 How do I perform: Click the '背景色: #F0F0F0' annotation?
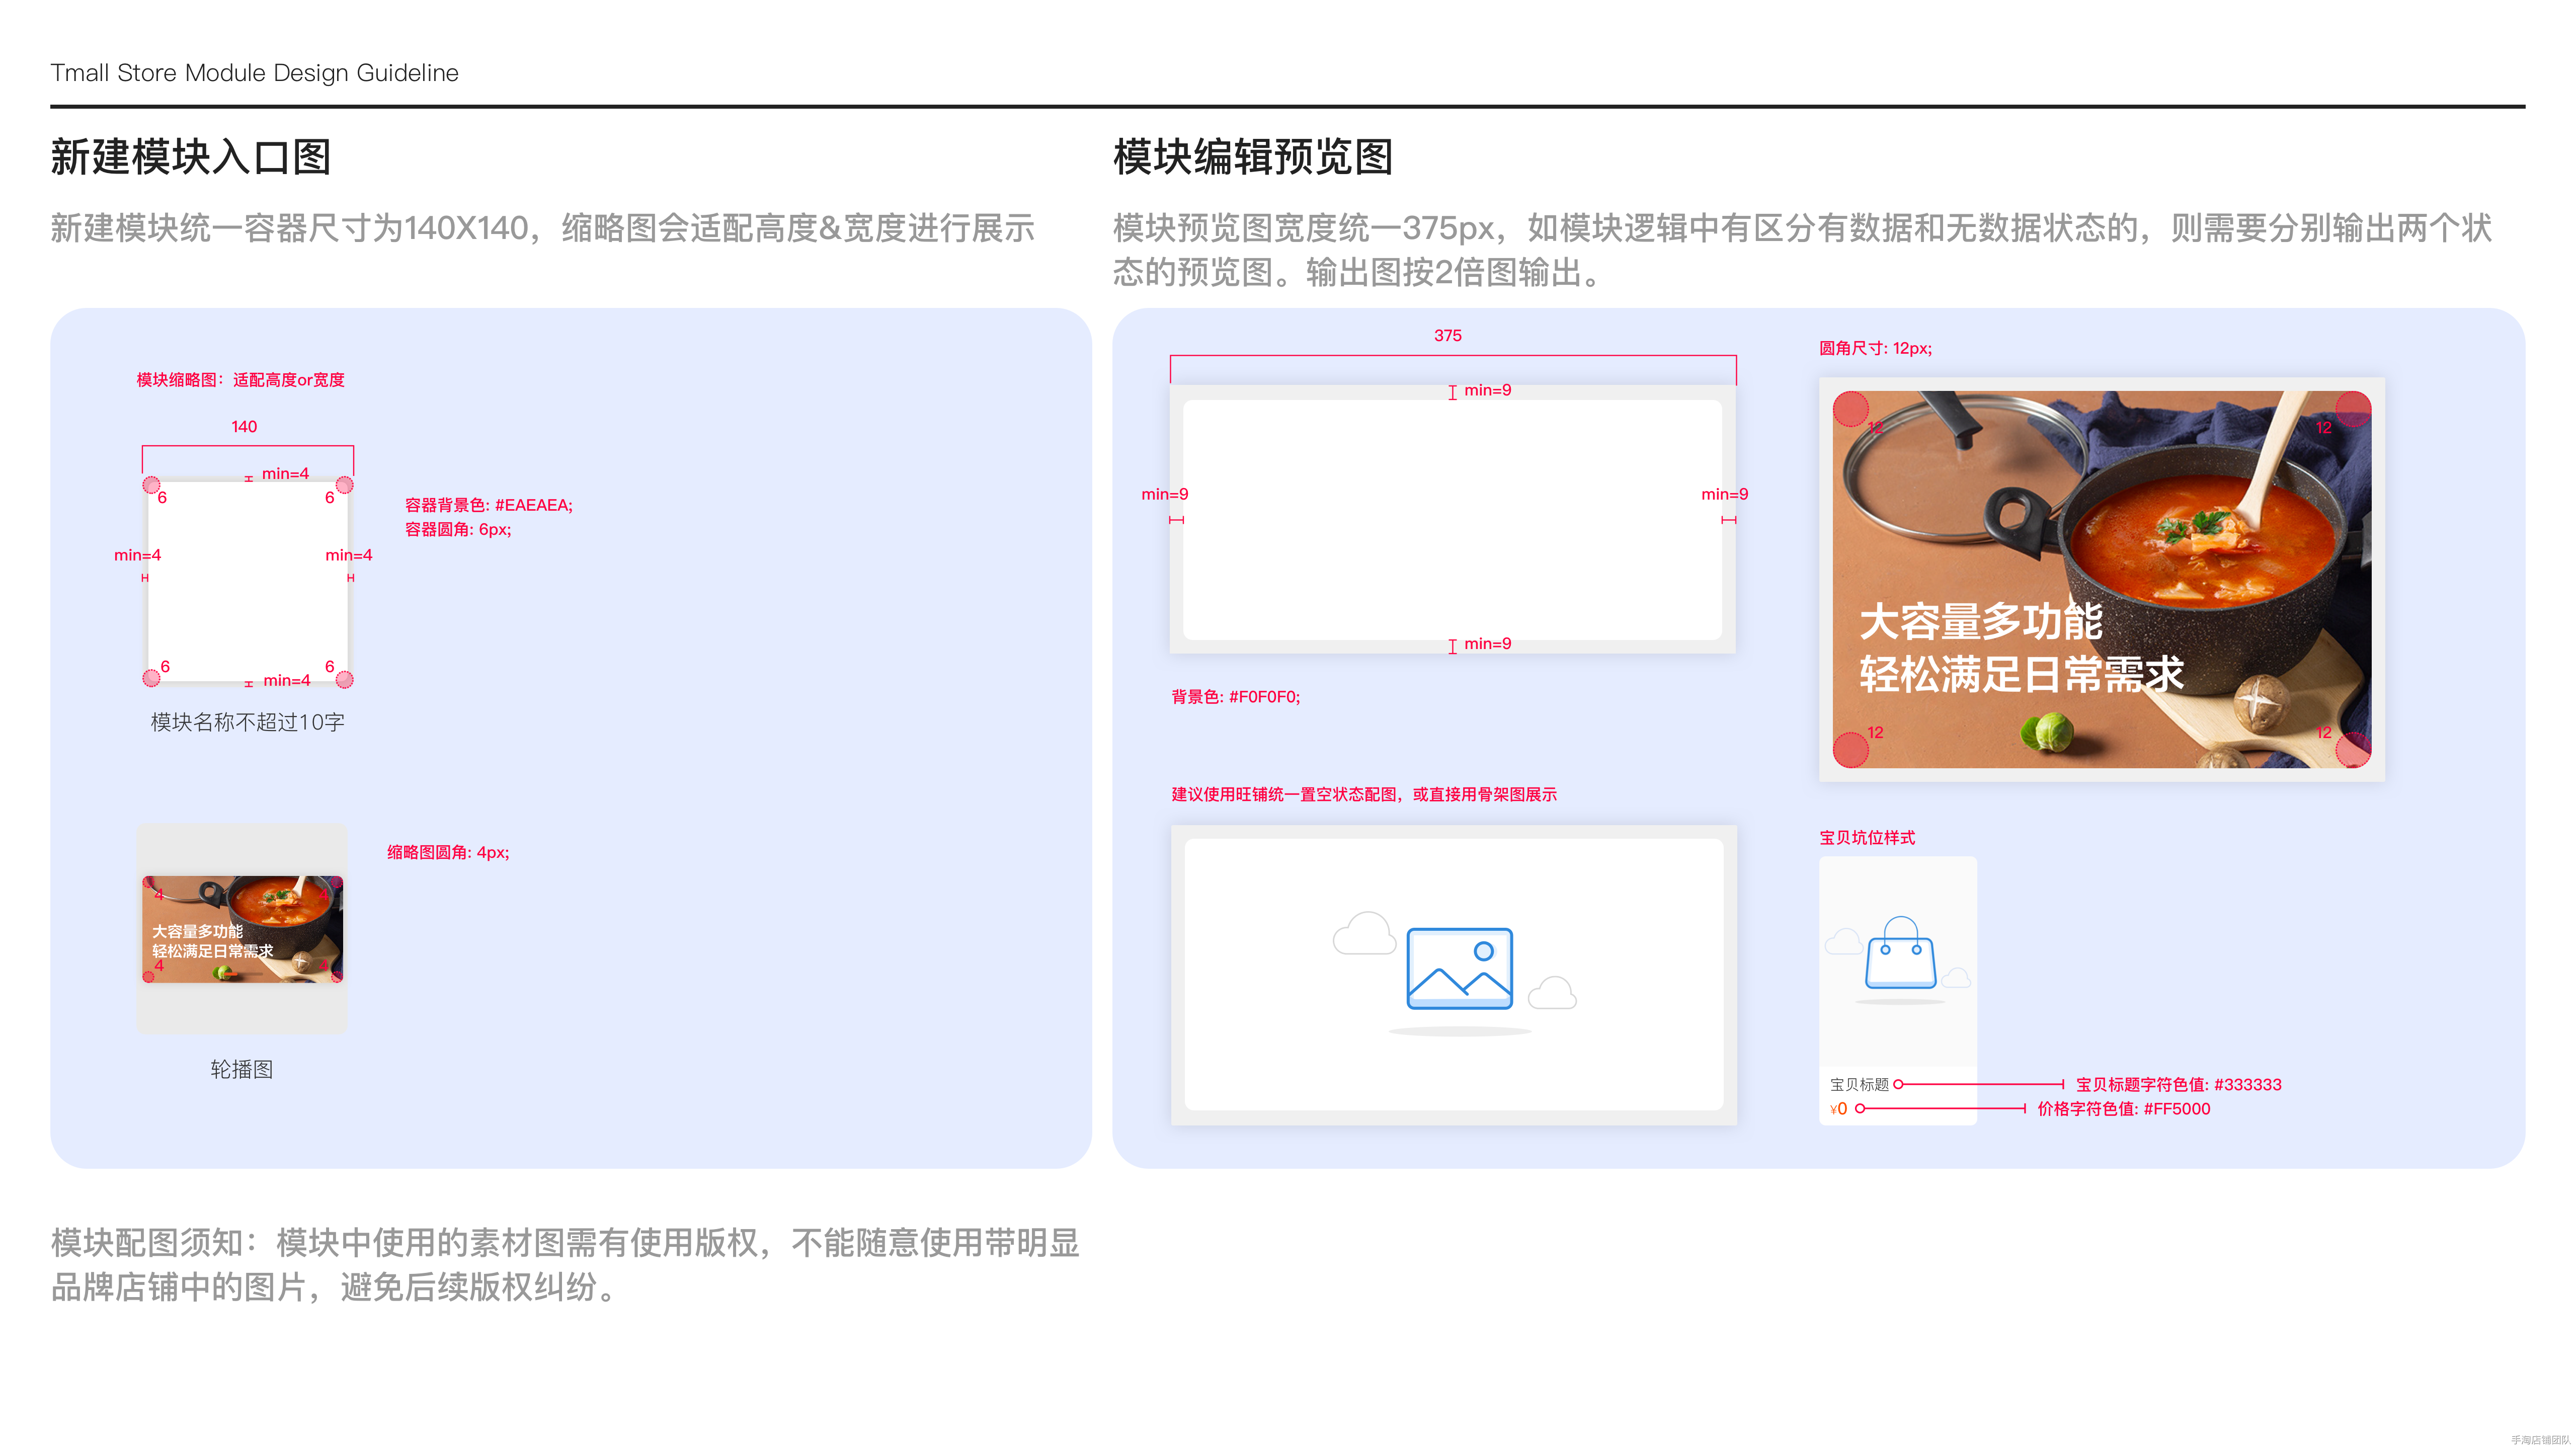pyautogui.click(x=1235, y=697)
